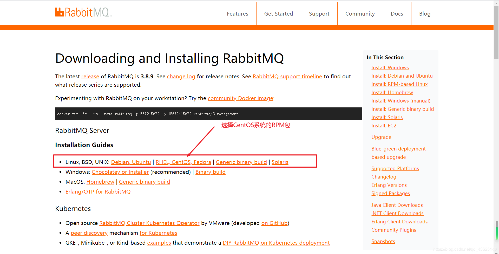
Task: Click the docker run command code block
Action: click(x=208, y=114)
